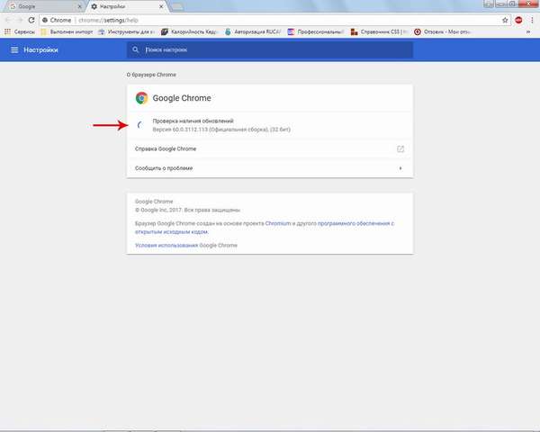Open Справка Google Chrome row
The height and width of the screenshot is (432, 540).
[x=270, y=148]
